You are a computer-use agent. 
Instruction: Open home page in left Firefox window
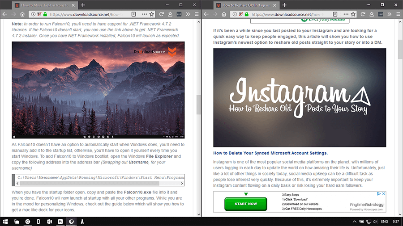coord(22,14)
